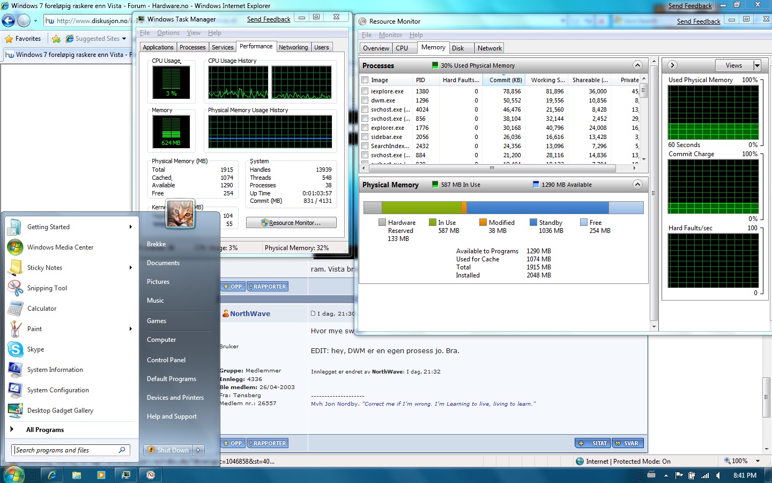The width and height of the screenshot is (772, 483).
Task: Collapse the graphs pane chevron
Action: (x=672, y=65)
